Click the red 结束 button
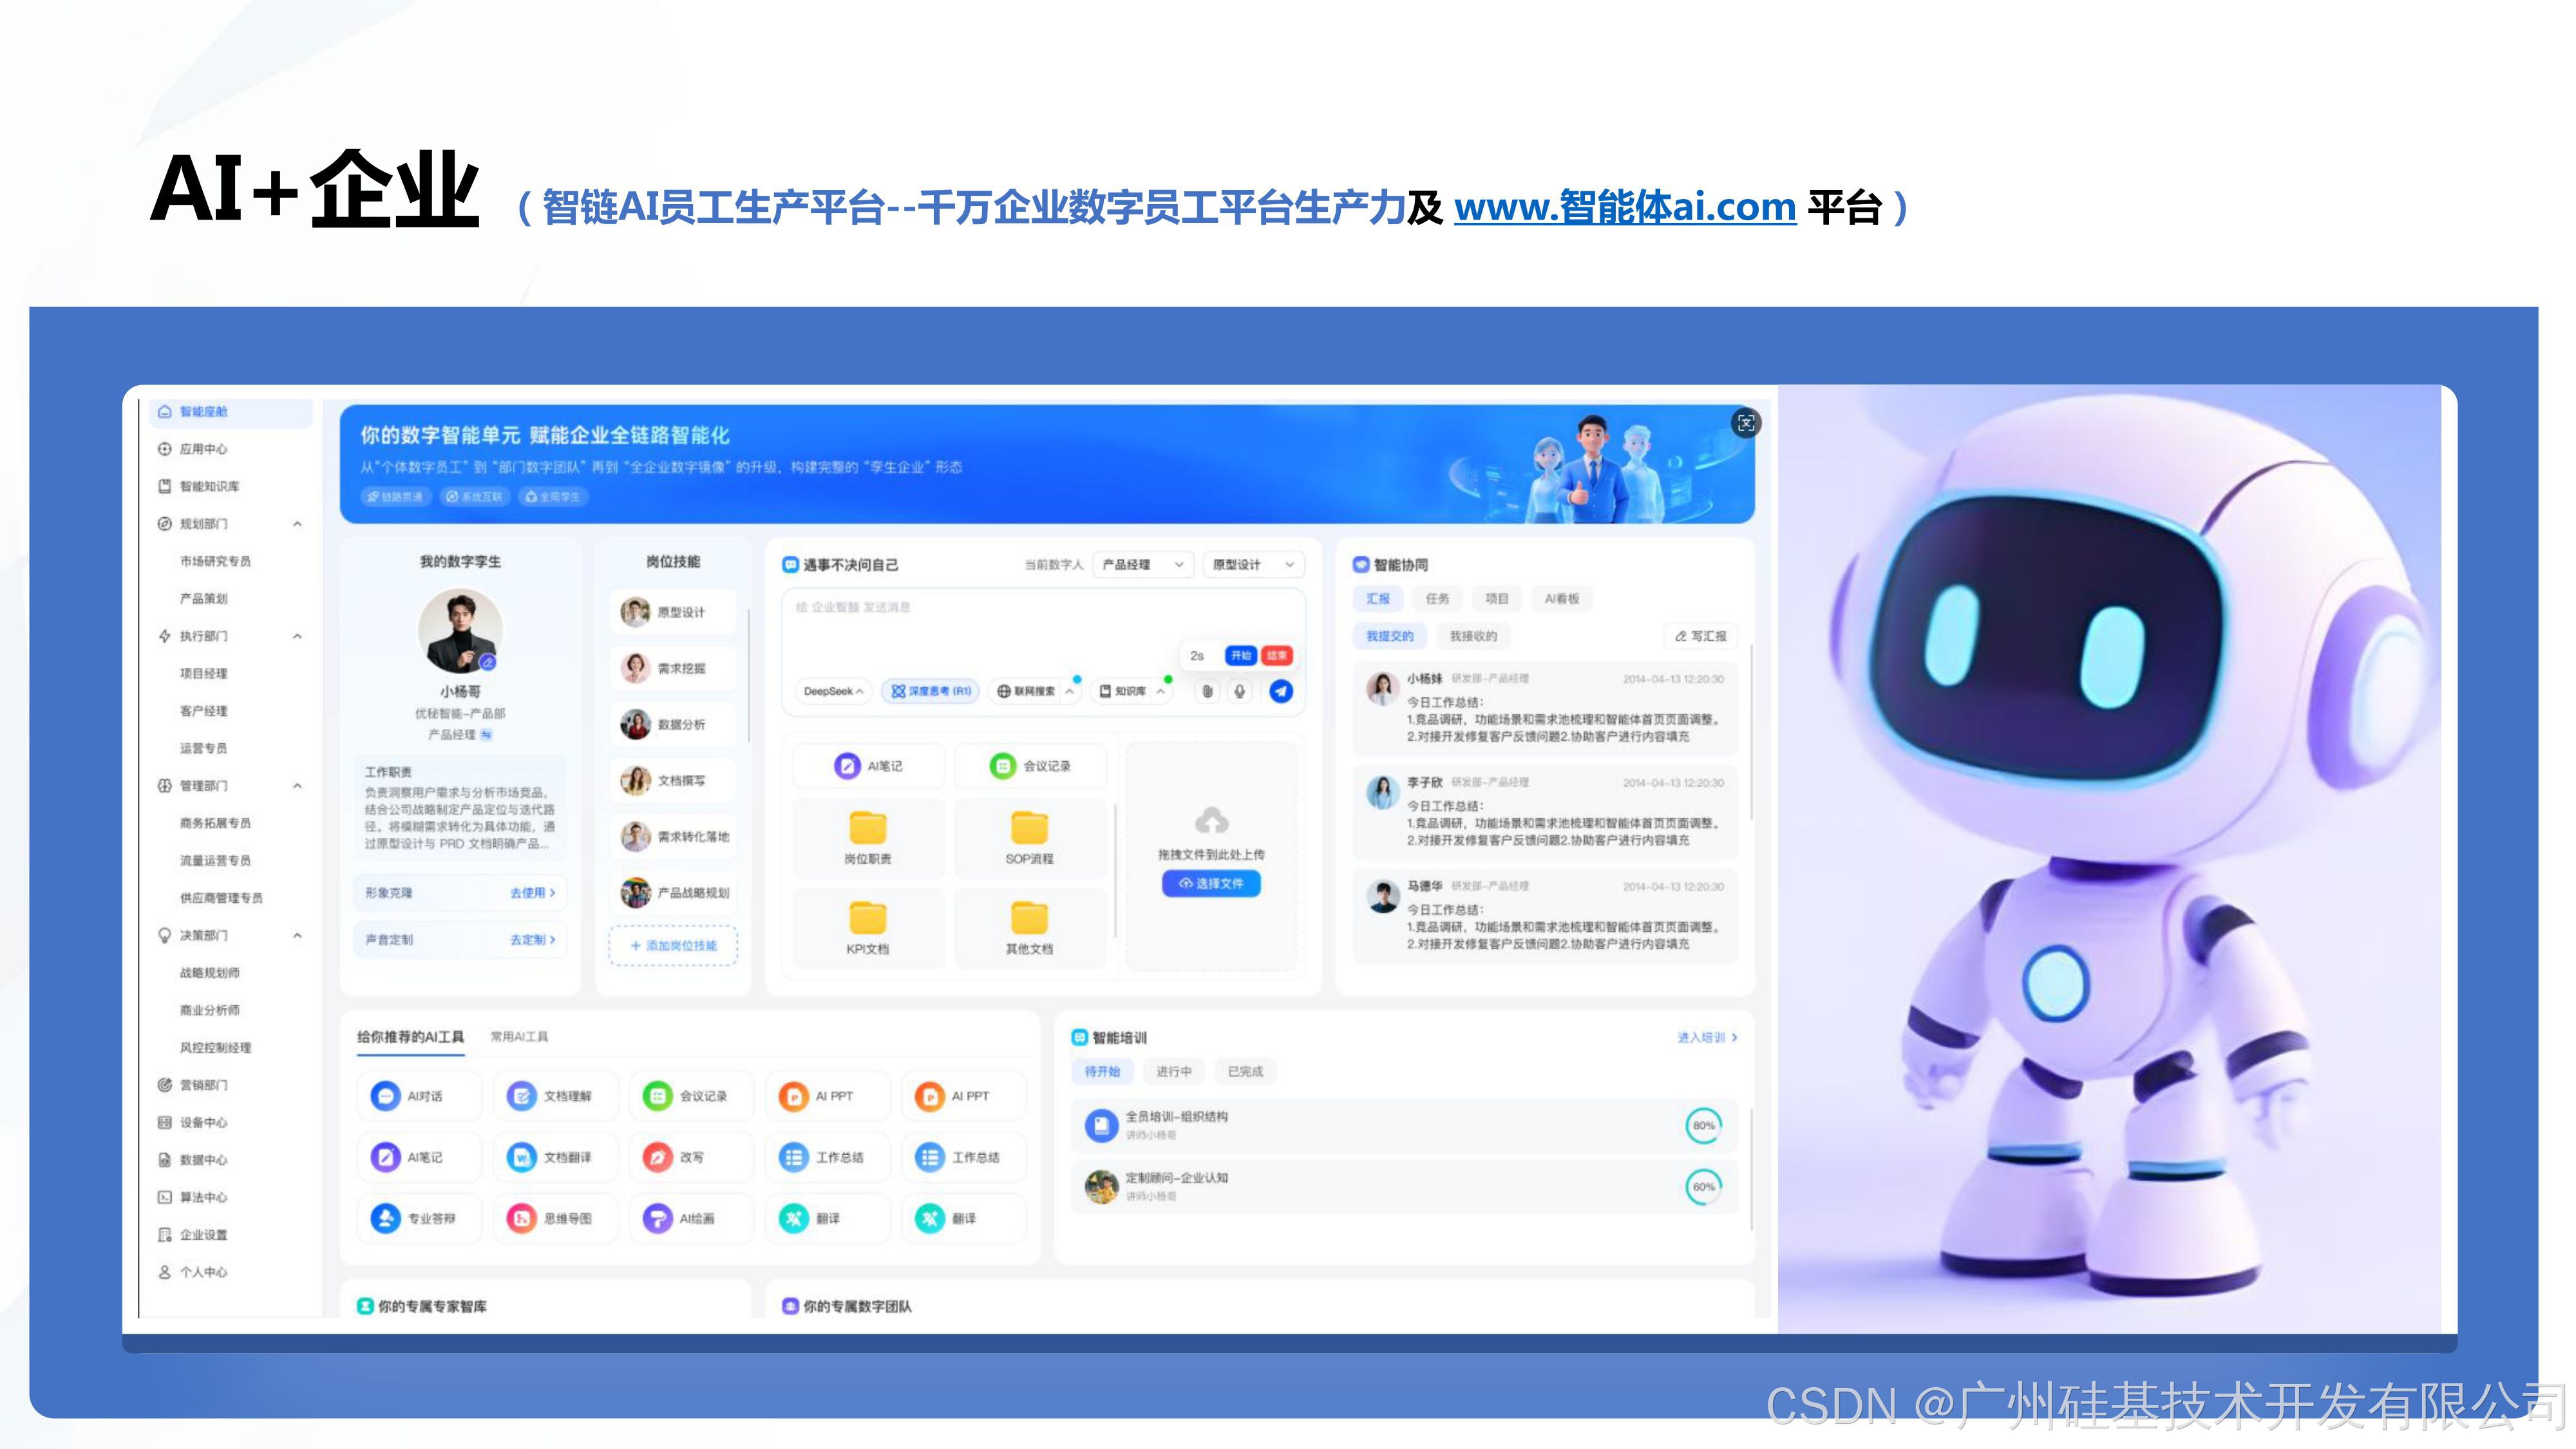 pyautogui.click(x=1276, y=655)
